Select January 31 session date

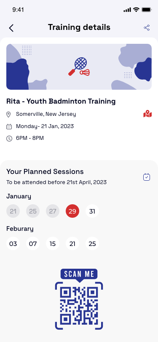92,211
